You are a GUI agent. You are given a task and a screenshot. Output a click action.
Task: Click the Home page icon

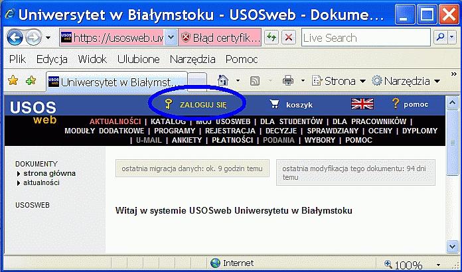pyautogui.click(x=223, y=80)
